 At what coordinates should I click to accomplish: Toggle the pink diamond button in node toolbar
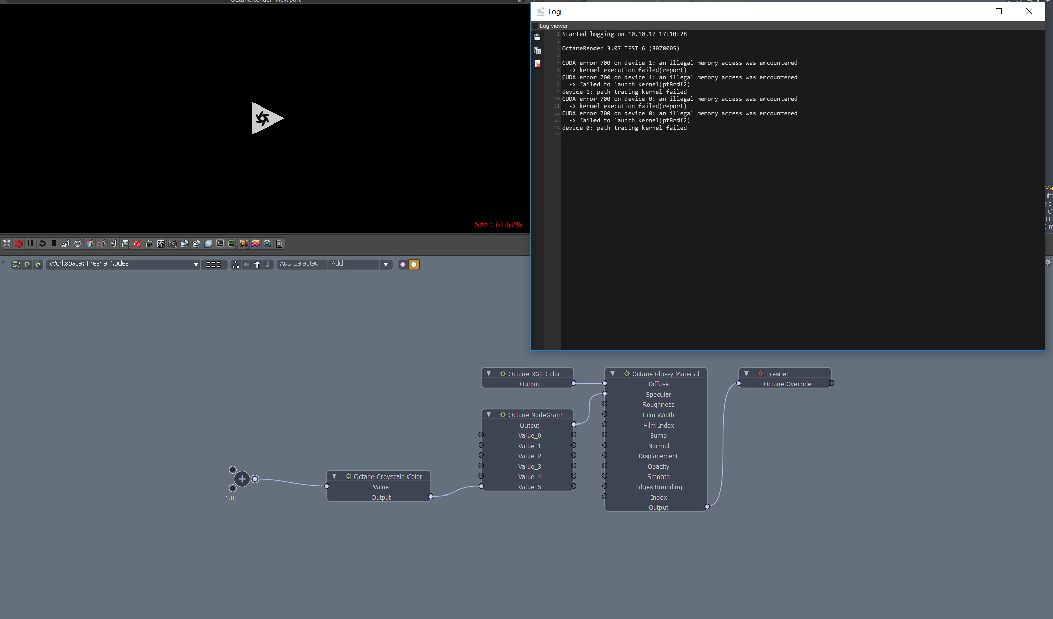coord(403,264)
